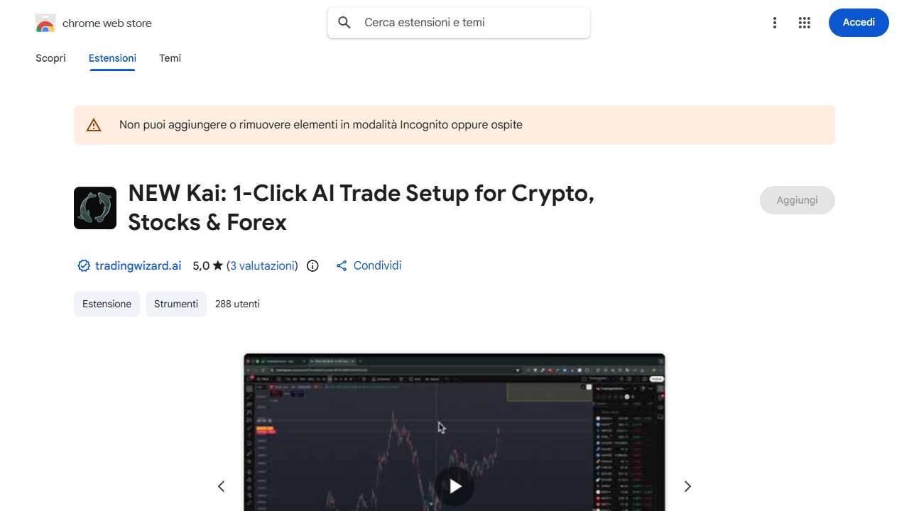Viewport: 909px width, 511px height.
Task: Switch to the Scopri tab
Action: click(50, 58)
